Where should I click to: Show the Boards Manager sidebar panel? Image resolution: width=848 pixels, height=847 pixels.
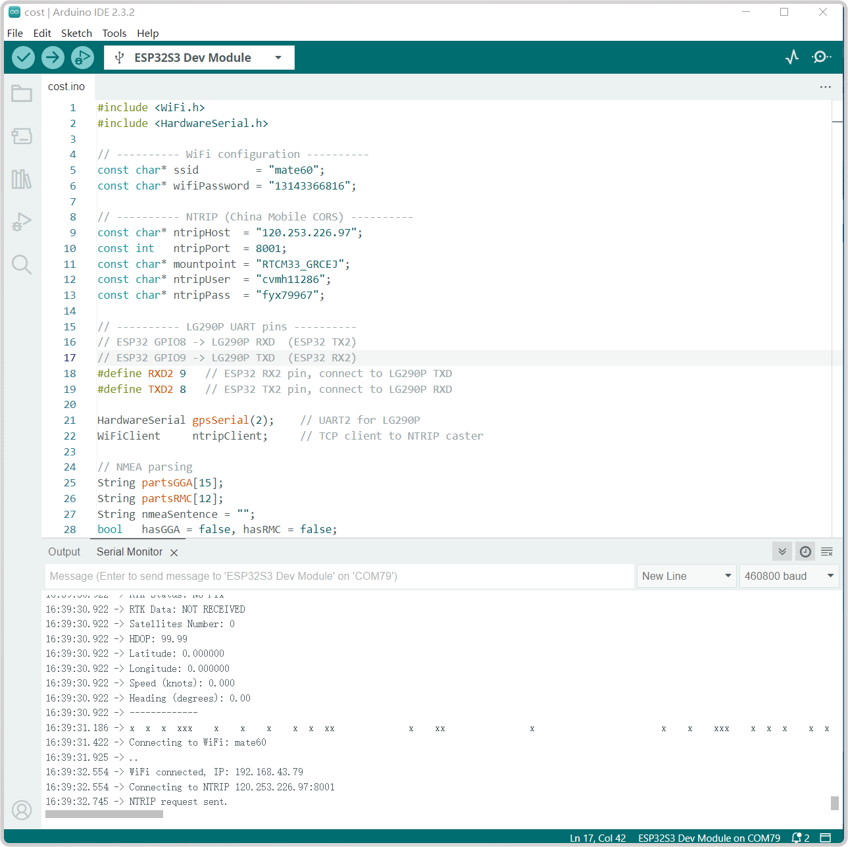point(22,136)
